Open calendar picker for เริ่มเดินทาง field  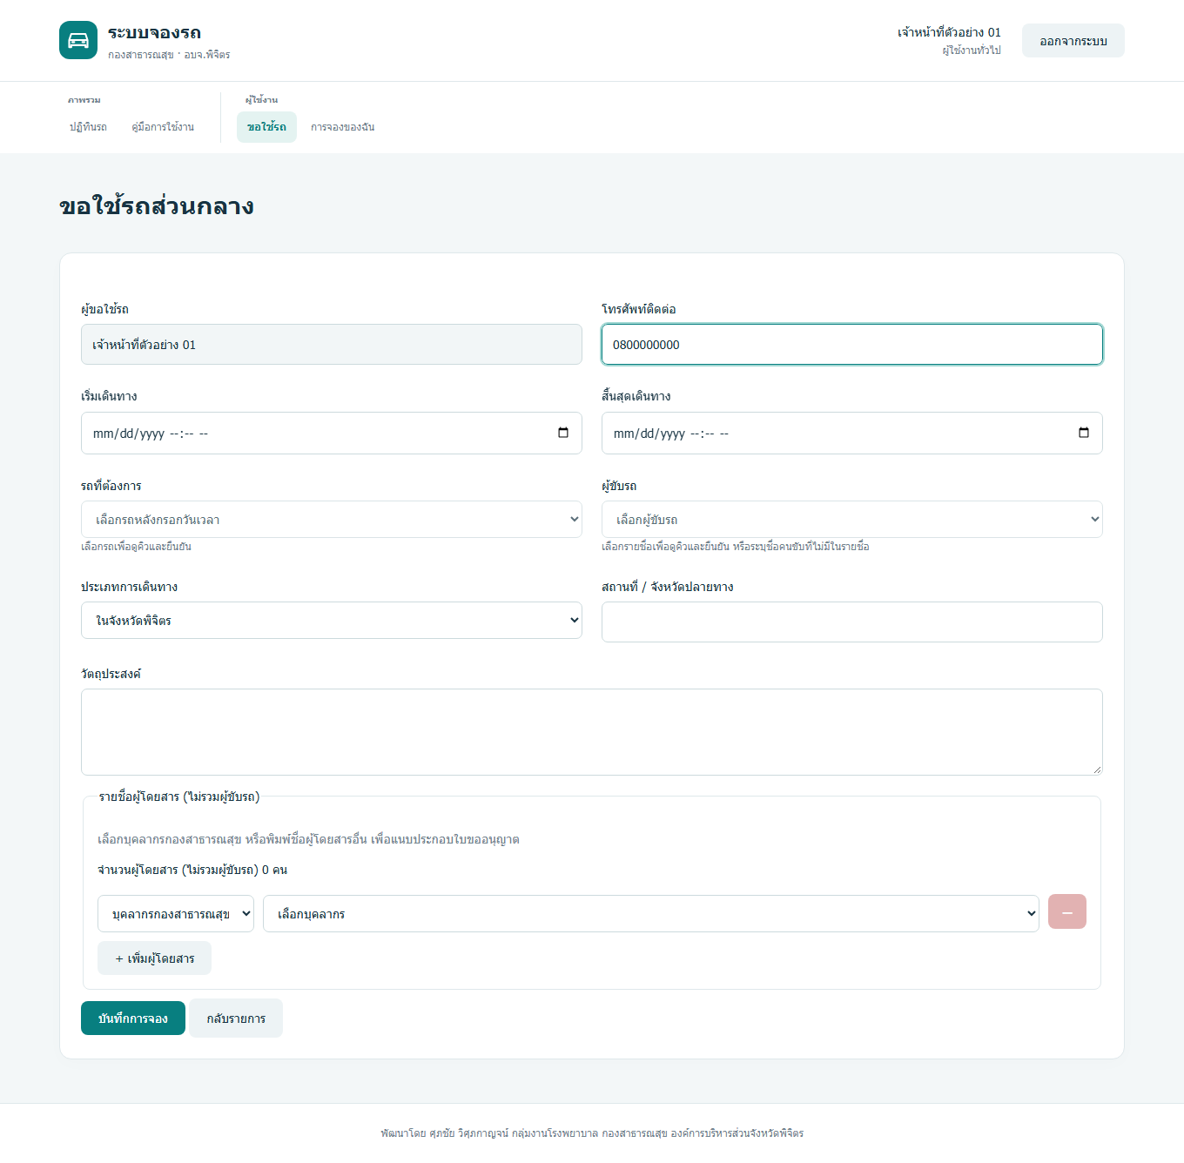563,433
